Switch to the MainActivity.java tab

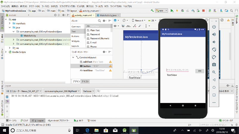coord(108,15)
